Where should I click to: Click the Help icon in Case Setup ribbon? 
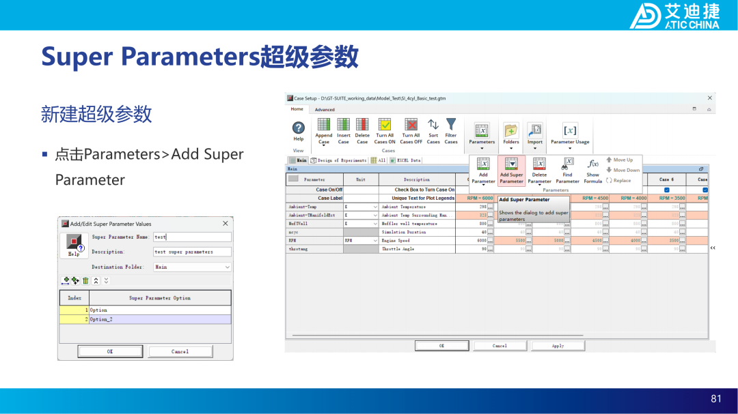299,128
